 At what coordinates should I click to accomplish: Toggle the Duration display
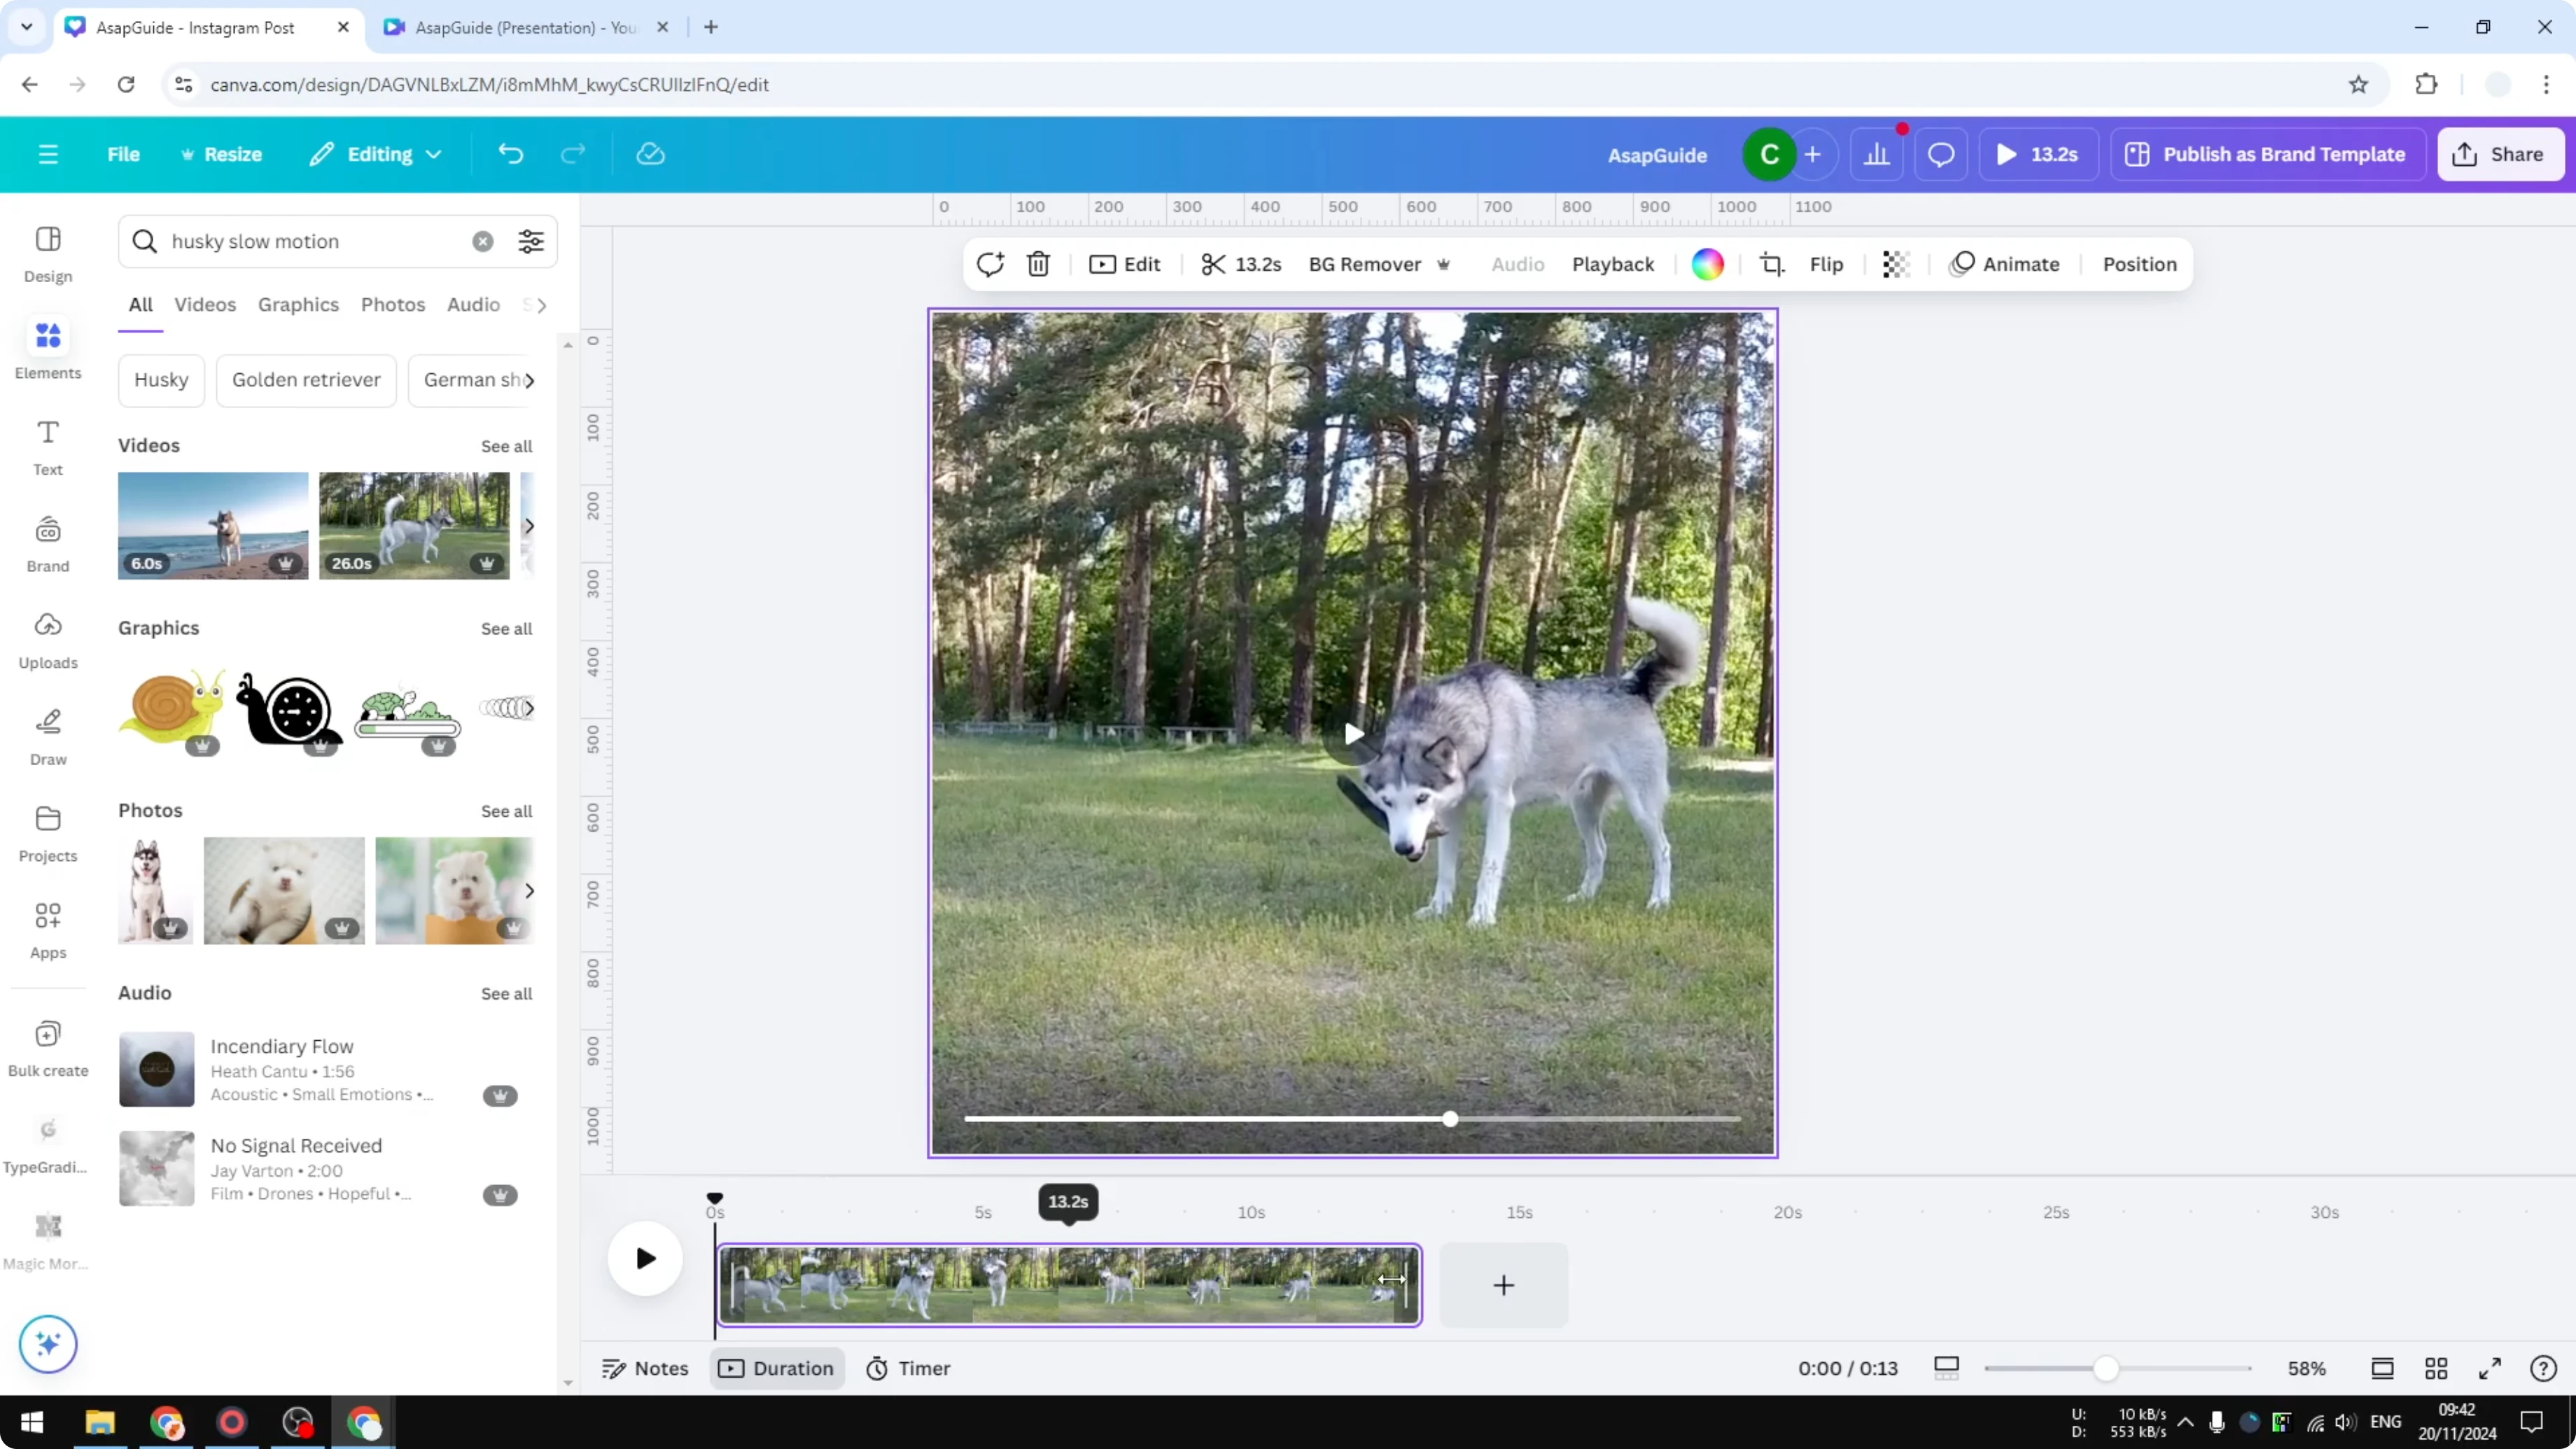coord(777,1367)
